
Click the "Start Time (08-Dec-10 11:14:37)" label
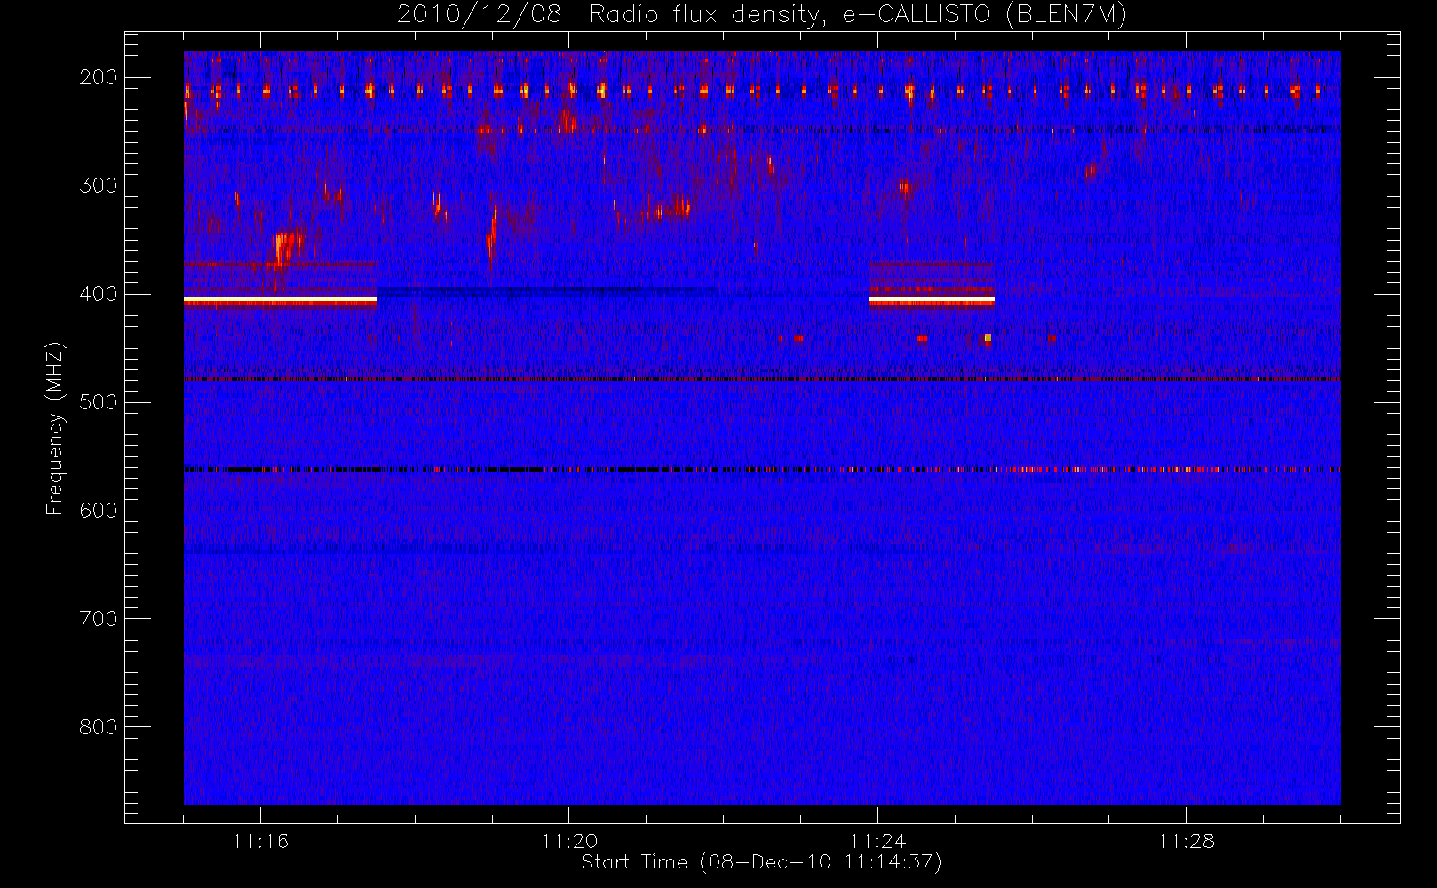pyautogui.click(x=761, y=862)
